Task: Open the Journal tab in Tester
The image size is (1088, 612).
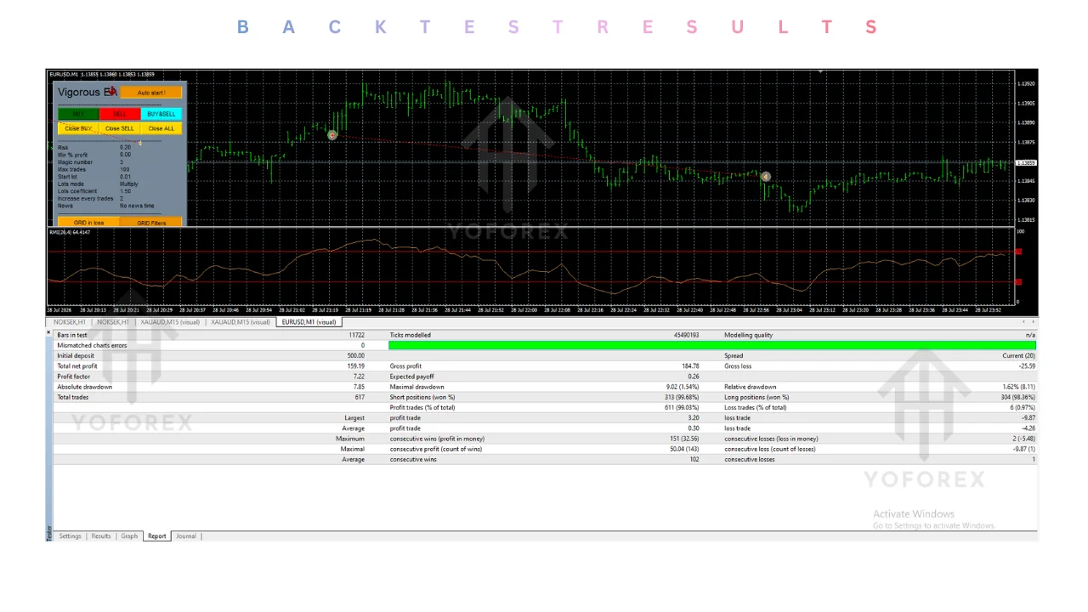Action: pyautogui.click(x=186, y=536)
